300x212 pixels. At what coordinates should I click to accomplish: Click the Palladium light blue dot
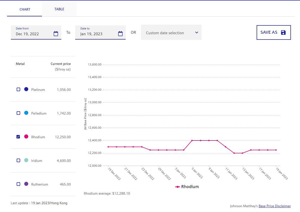click(26, 113)
